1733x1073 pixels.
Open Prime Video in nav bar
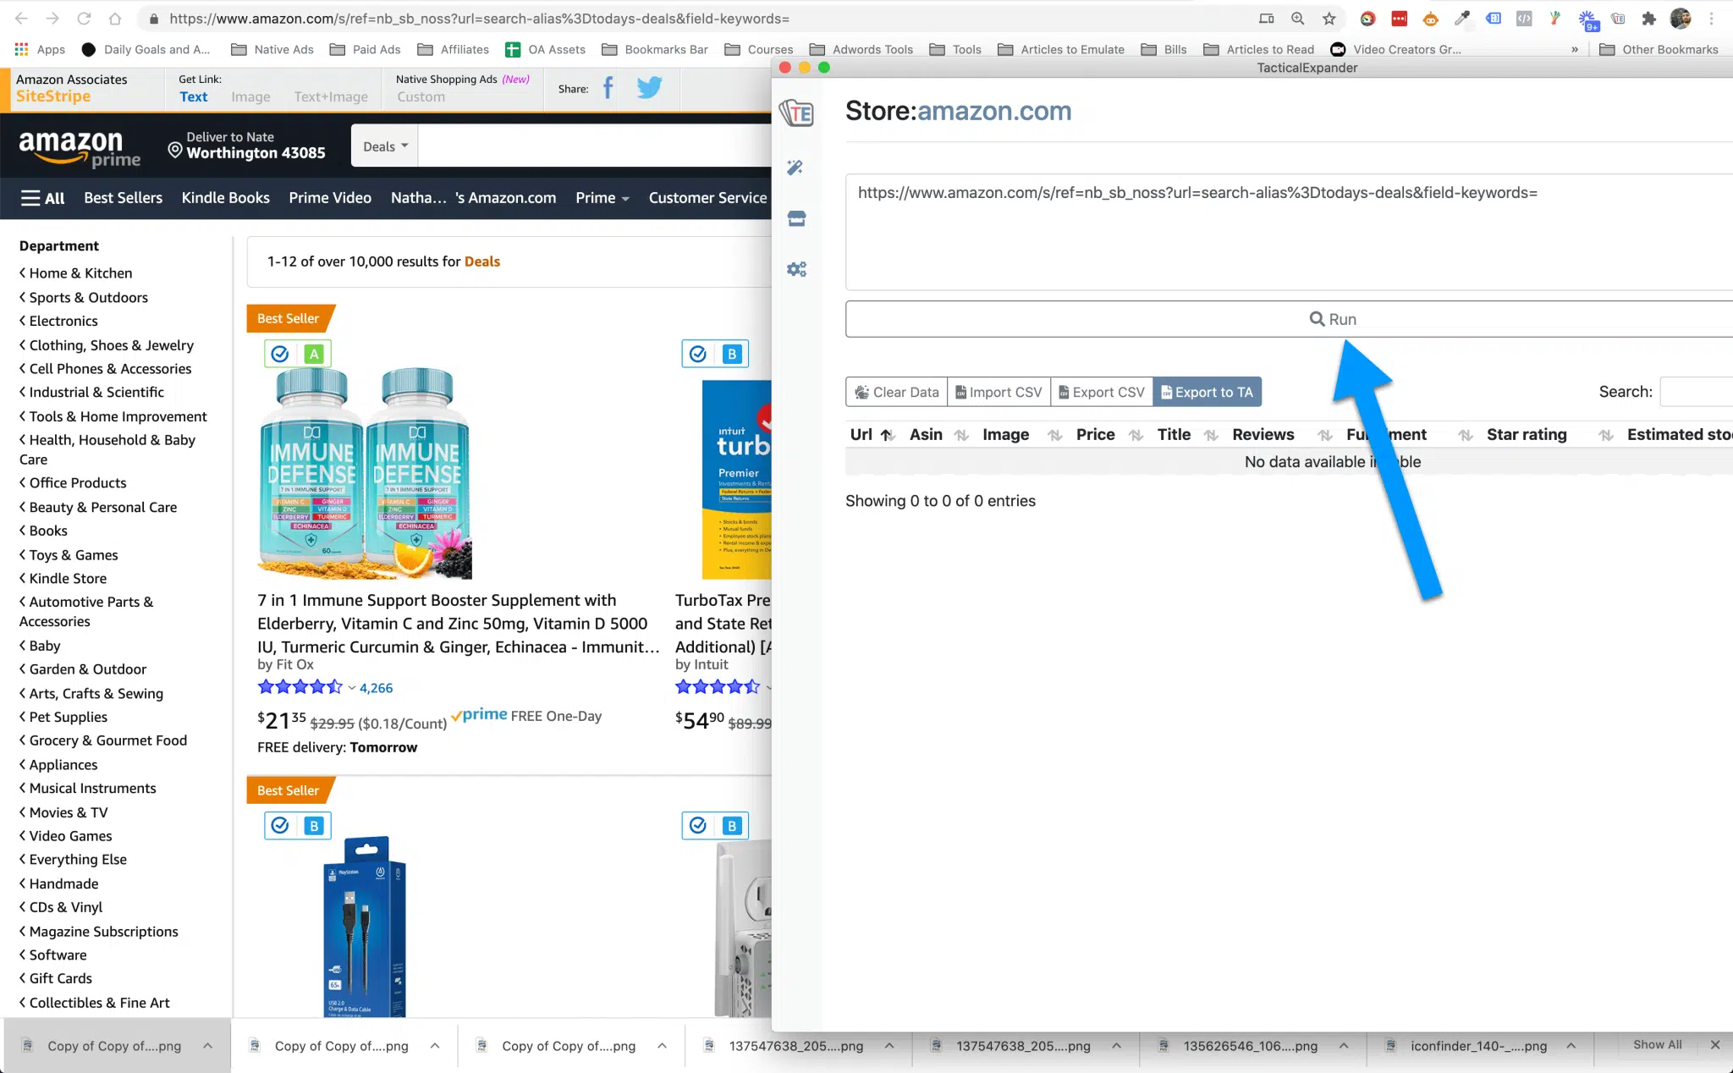point(330,198)
